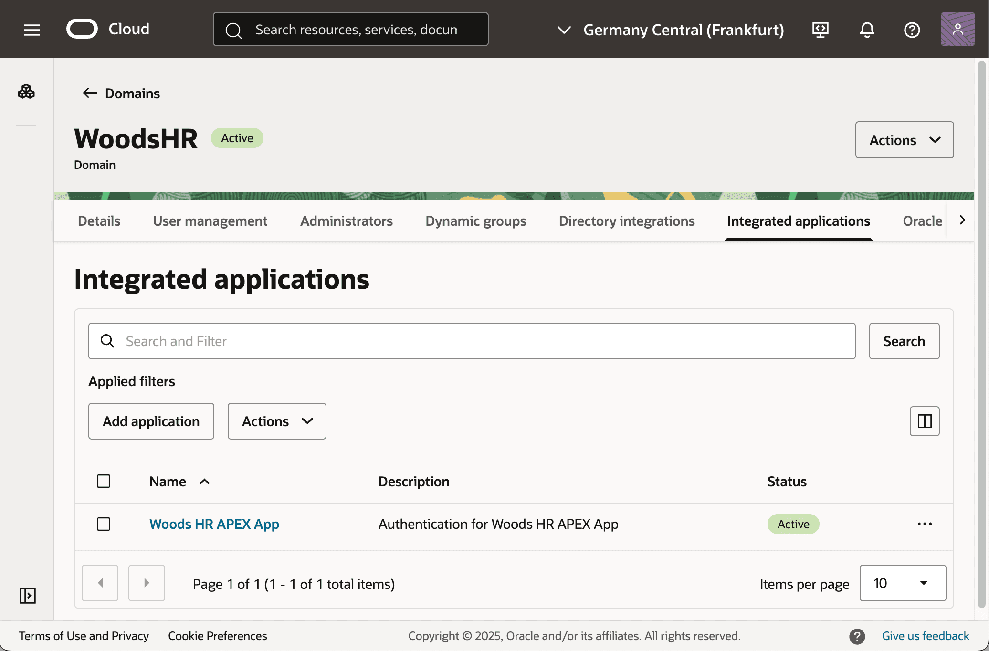
Task: Focus the top resources search box
Action: pyautogui.click(x=351, y=30)
